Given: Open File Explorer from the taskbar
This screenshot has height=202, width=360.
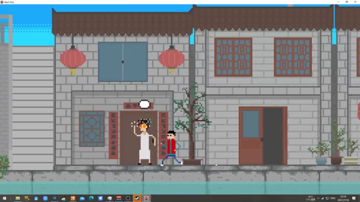Looking at the screenshot, I should 18,198.
